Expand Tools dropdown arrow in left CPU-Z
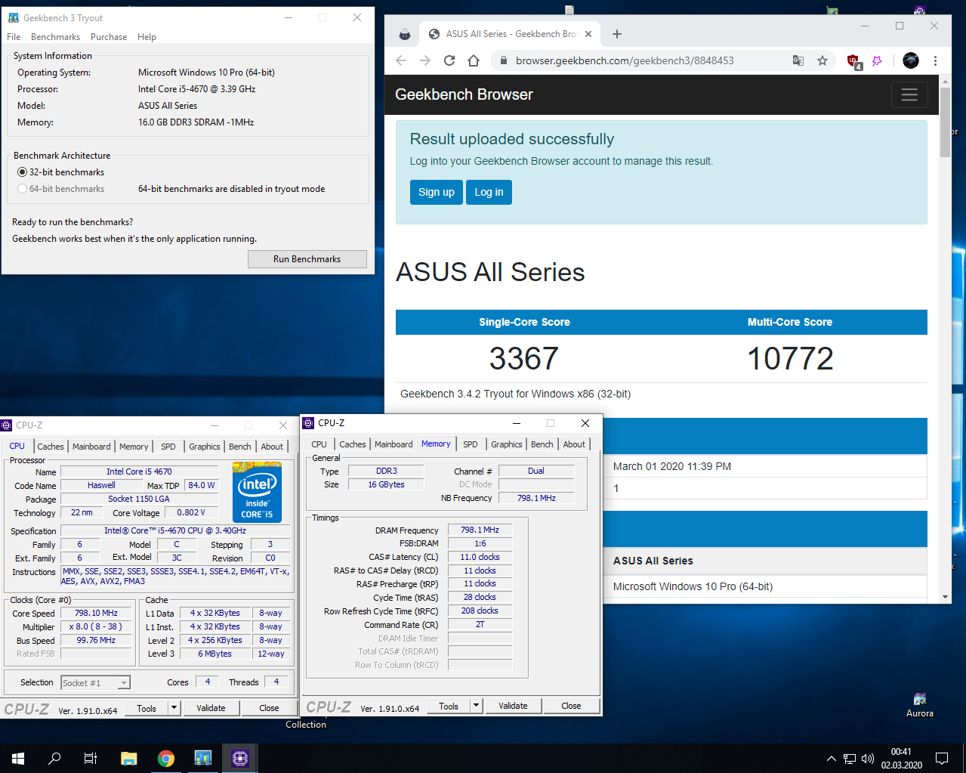The width and height of the screenshot is (966, 773). 174,708
